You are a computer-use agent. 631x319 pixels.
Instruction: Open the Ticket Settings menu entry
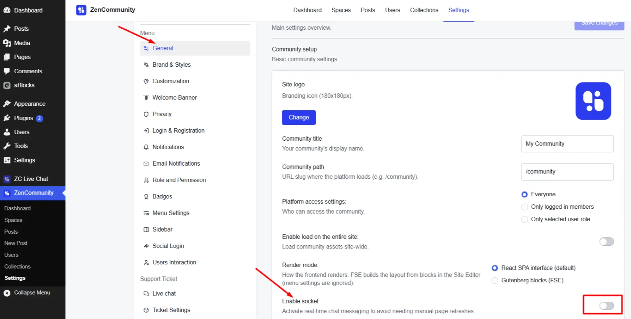pyautogui.click(x=195, y=310)
